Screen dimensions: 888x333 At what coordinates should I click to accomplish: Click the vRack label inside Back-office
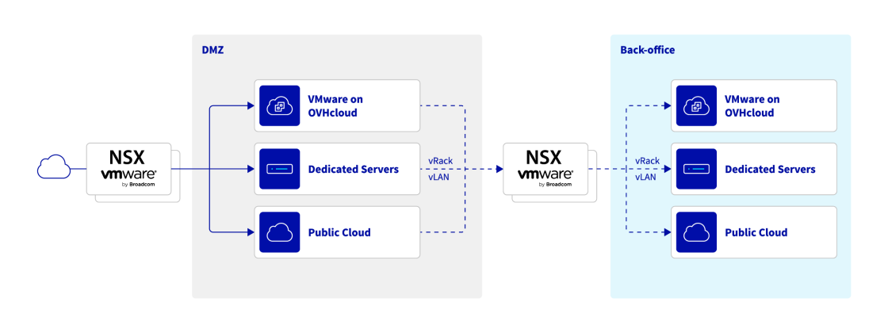647,161
